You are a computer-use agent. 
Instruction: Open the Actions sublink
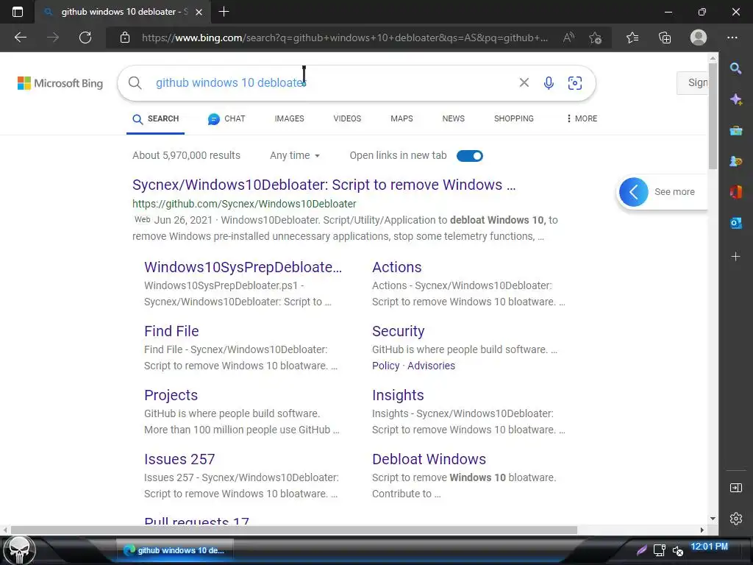pos(396,267)
